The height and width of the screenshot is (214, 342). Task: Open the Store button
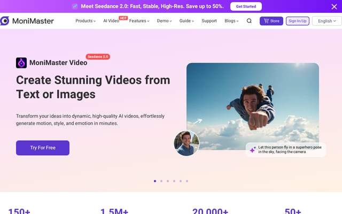271,21
